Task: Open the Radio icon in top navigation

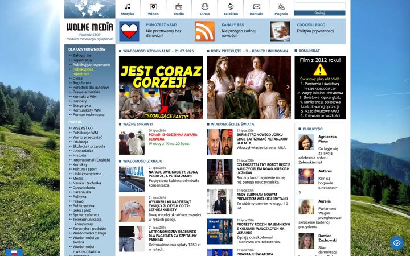Action: [179, 6]
